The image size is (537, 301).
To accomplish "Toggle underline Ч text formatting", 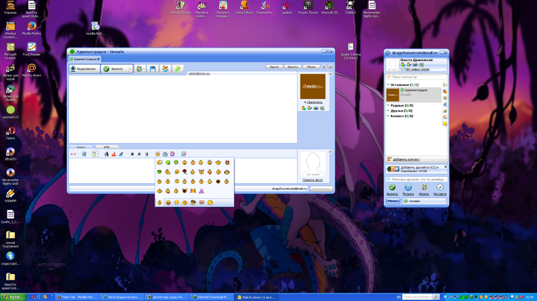I will tap(146, 154).
